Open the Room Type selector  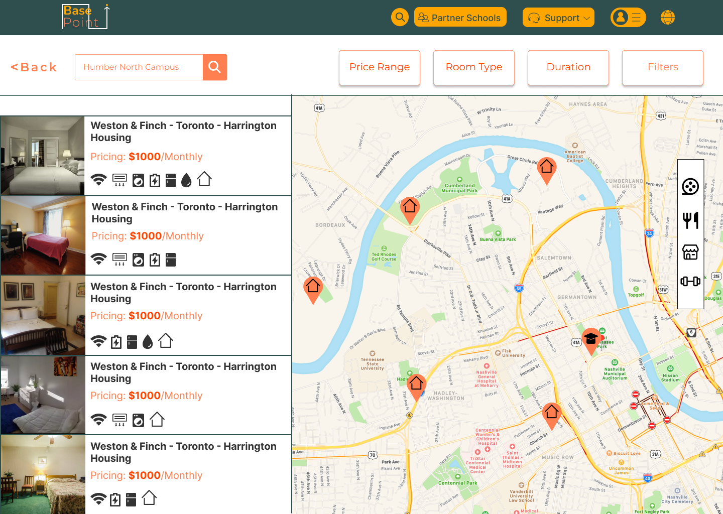click(473, 67)
